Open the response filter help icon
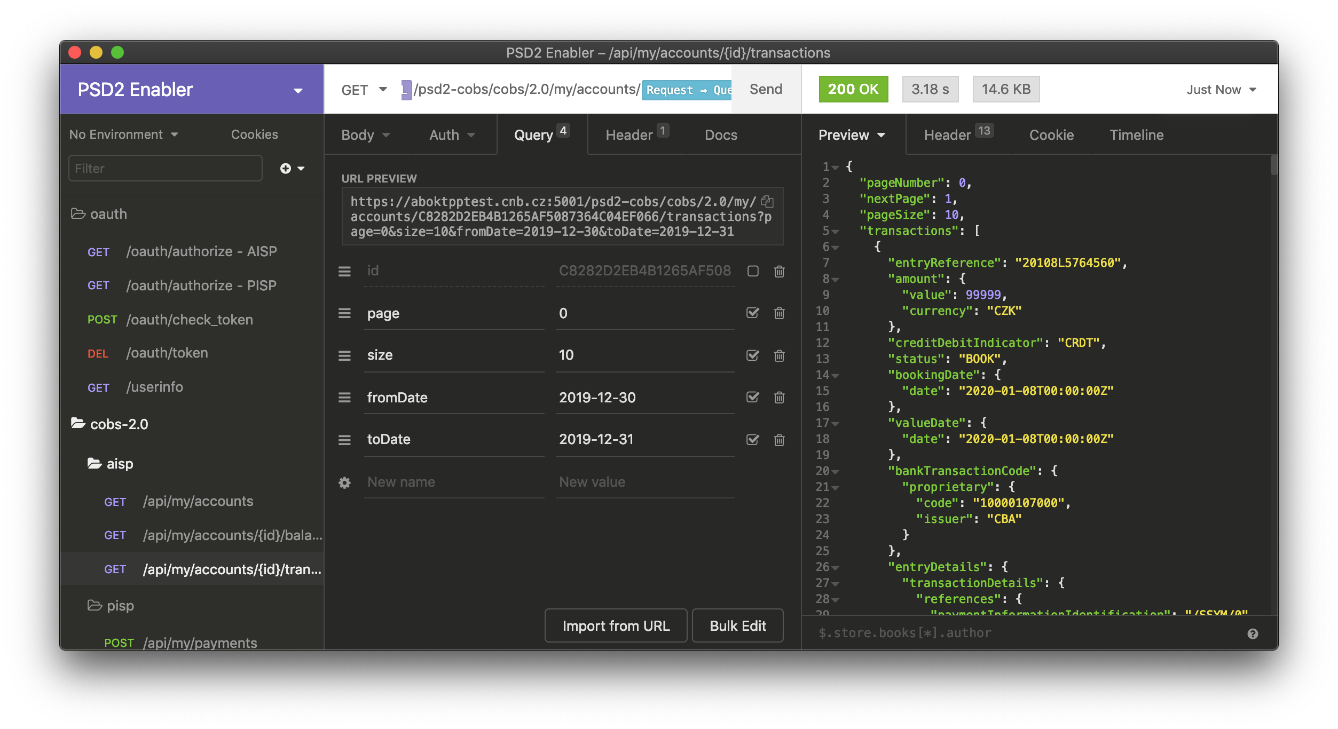 pos(1253,633)
